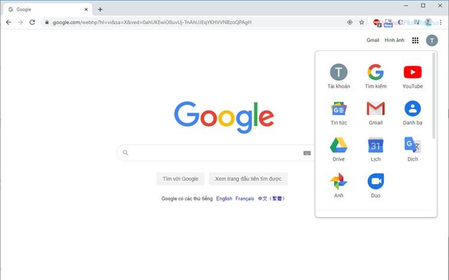Image resolution: width=449 pixels, height=280 pixels.
Task: Bookmark this page with the star icon
Action: tap(362, 22)
